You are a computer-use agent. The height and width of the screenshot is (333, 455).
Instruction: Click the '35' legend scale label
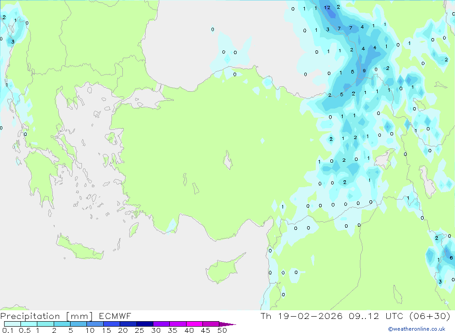[x=172, y=330]
